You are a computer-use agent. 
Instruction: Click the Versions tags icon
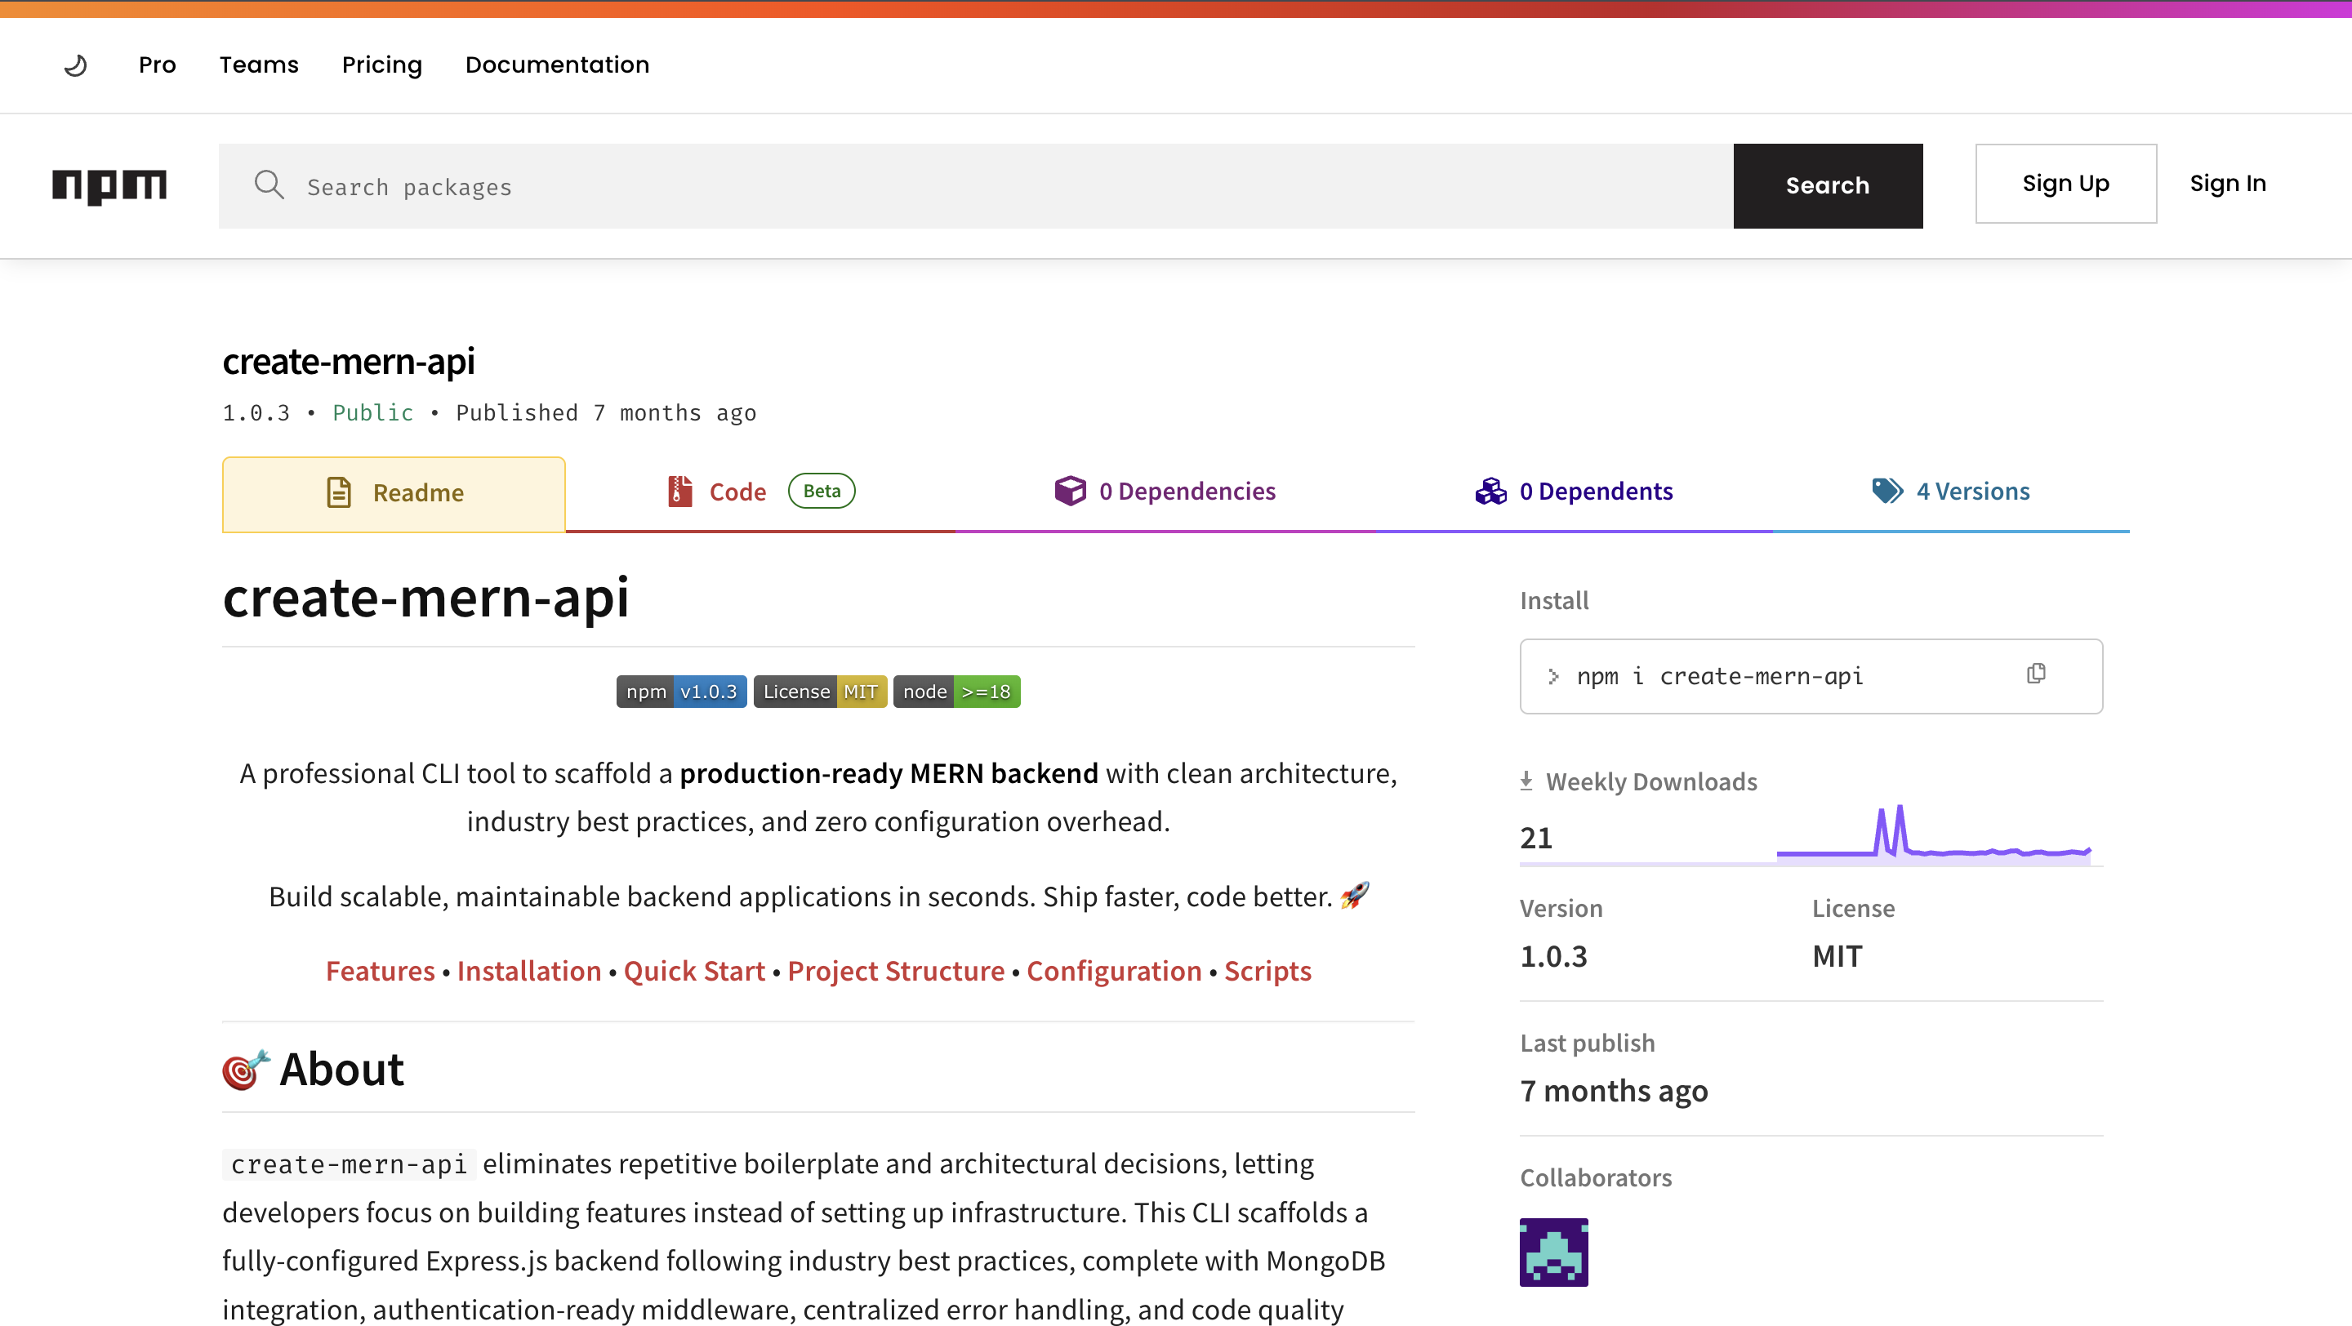(x=1887, y=491)
